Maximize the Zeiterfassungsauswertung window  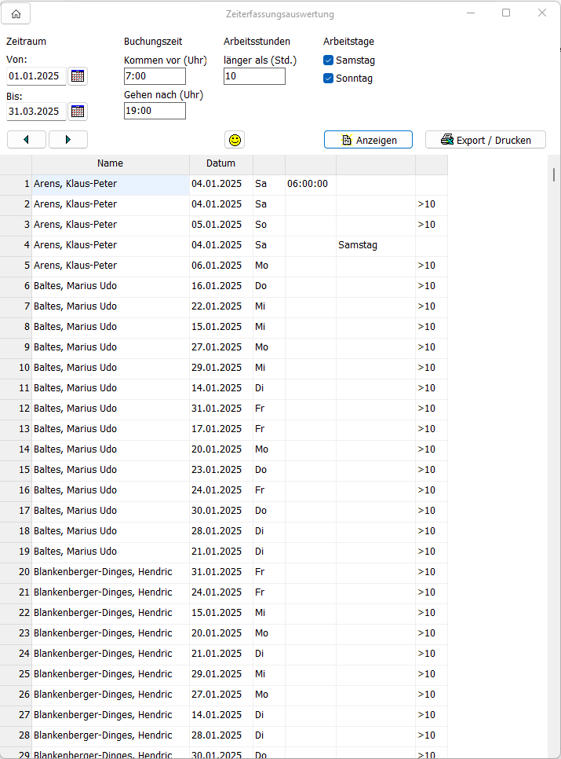(506, 13)
